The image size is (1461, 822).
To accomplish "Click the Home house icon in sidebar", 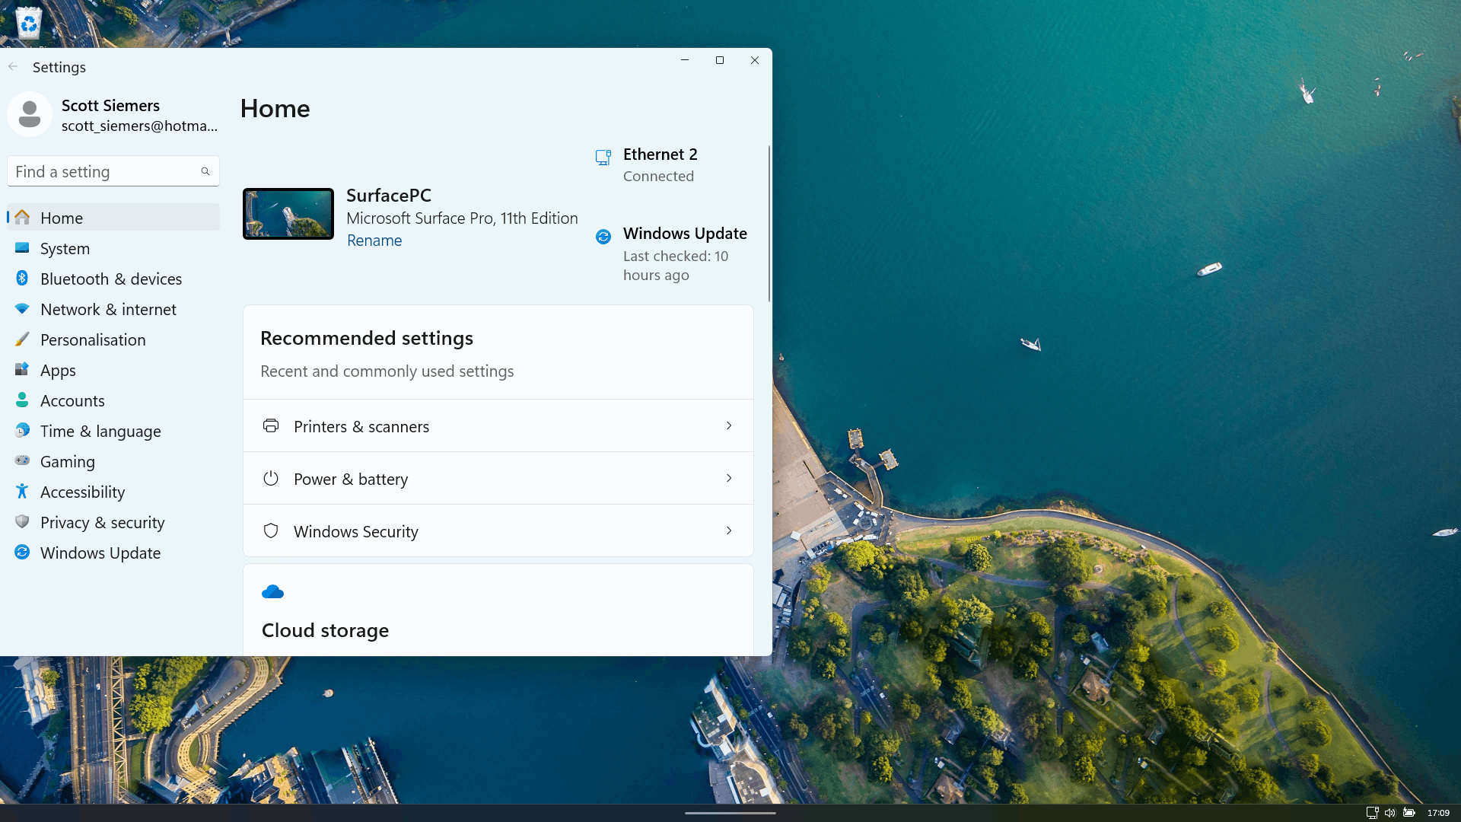I will pyautogui.click(x=22, y=218).
